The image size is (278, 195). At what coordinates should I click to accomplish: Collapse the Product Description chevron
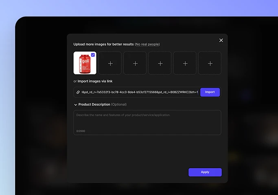click(76, 105)
